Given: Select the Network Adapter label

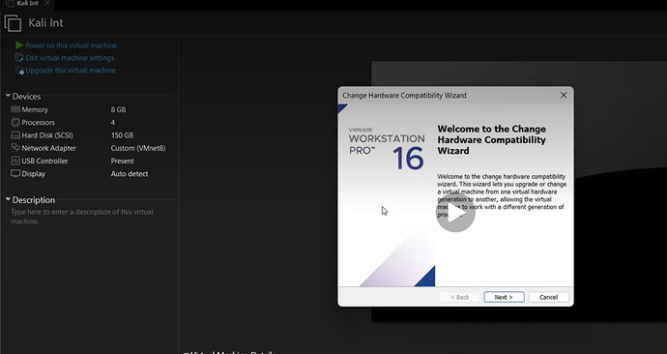Looking at the screenshot, I should point(49,148).
